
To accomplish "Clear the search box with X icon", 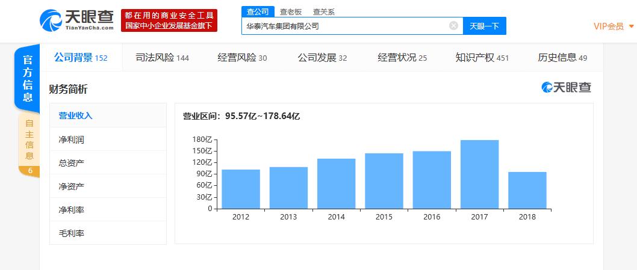I will (x=453, y=26).
